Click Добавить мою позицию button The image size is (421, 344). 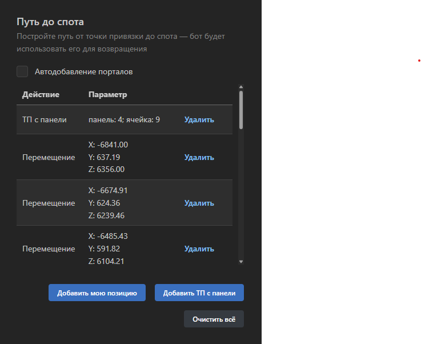97,293
